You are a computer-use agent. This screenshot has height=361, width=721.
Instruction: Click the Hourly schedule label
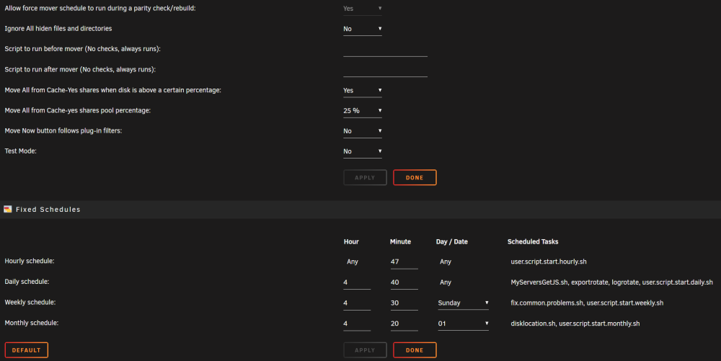(x=30, y=261)
